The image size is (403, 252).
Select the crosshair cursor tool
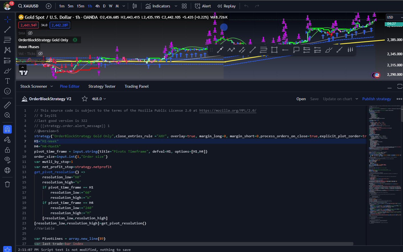7,19
